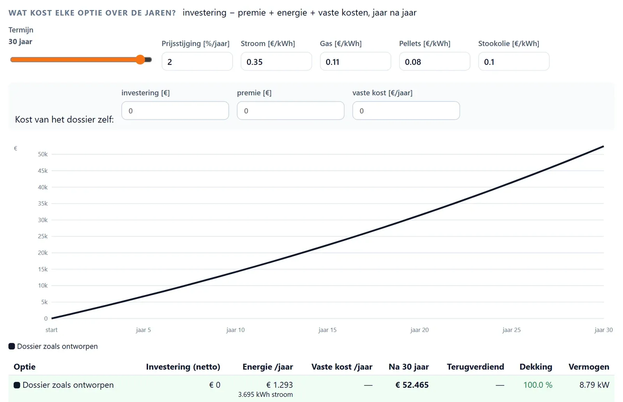Click the 'Vaste kost /jaar' column header

click(x=342, y=367)
